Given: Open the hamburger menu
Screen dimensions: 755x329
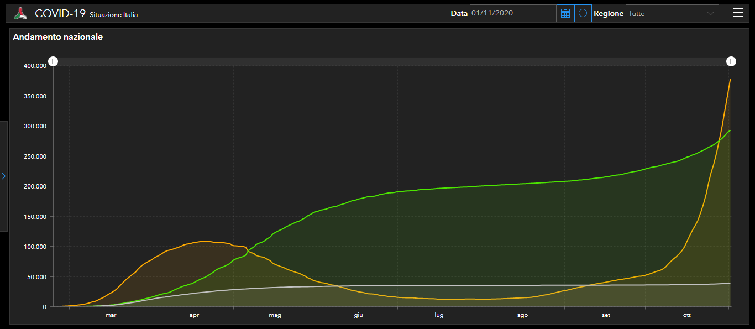Looking at the screenshot, I should (x=737, y=13).
